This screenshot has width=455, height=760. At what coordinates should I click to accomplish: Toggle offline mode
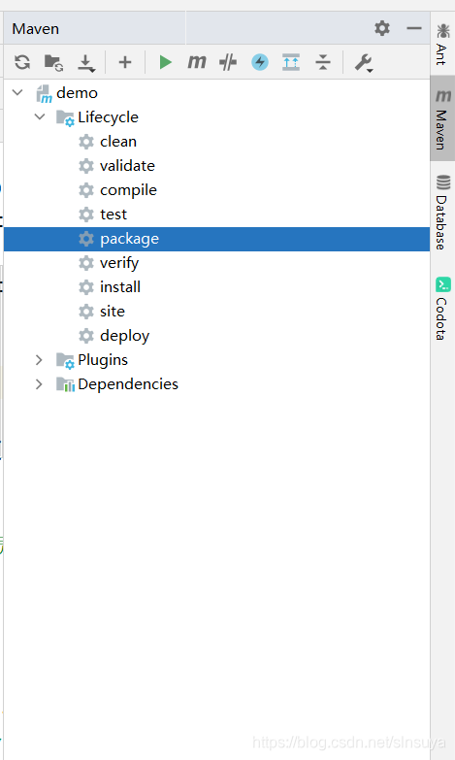[x=228, y=62]
